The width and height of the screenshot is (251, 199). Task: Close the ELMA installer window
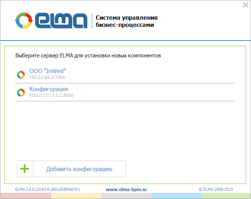point(245,5)
